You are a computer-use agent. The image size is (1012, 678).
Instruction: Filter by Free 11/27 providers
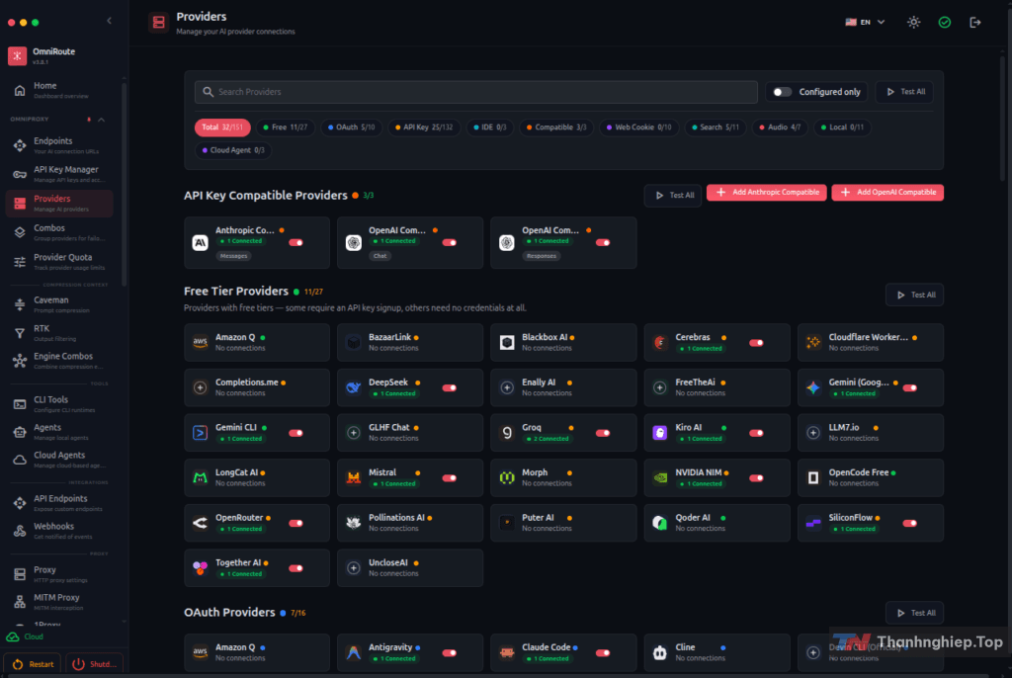pos(286,127)
